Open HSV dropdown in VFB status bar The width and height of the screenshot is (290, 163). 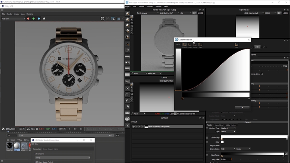[x=62, y=129]
